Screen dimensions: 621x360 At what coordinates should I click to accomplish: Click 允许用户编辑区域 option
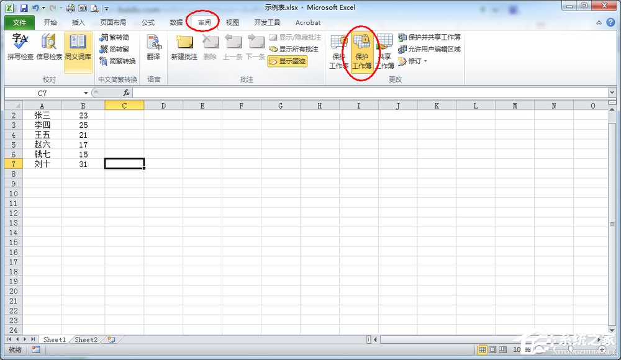click(429, 49)
